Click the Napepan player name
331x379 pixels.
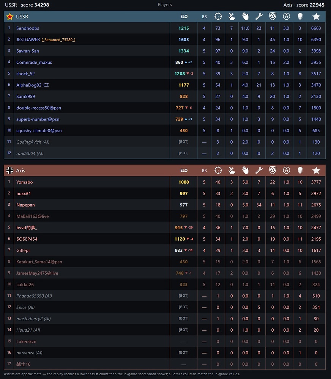click(25, 205)
